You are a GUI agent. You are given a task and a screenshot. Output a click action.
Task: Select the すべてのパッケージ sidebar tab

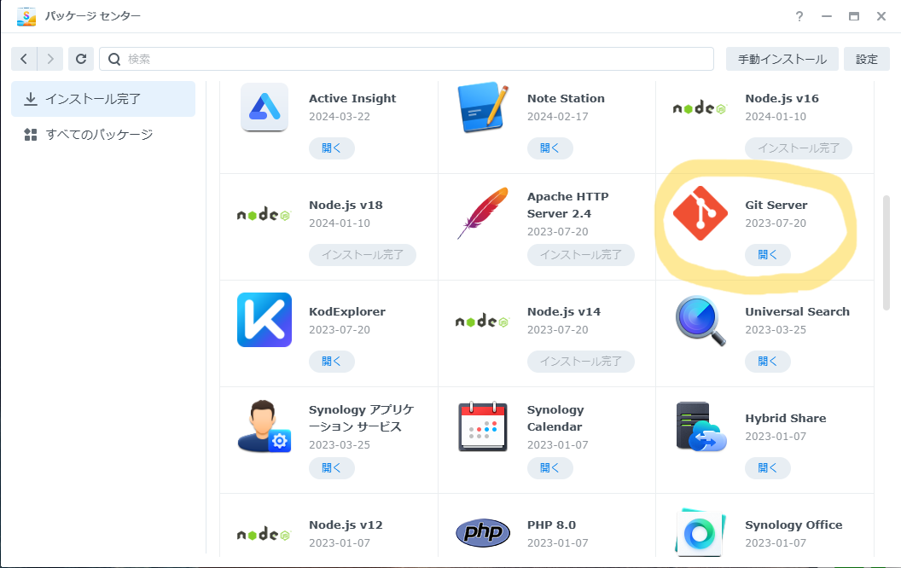pyautogui.click(x=103, y=135)
